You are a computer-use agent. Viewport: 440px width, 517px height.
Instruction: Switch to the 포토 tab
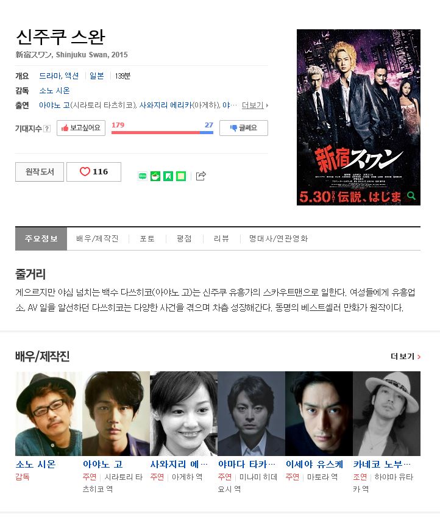click(x=147, y=239)
